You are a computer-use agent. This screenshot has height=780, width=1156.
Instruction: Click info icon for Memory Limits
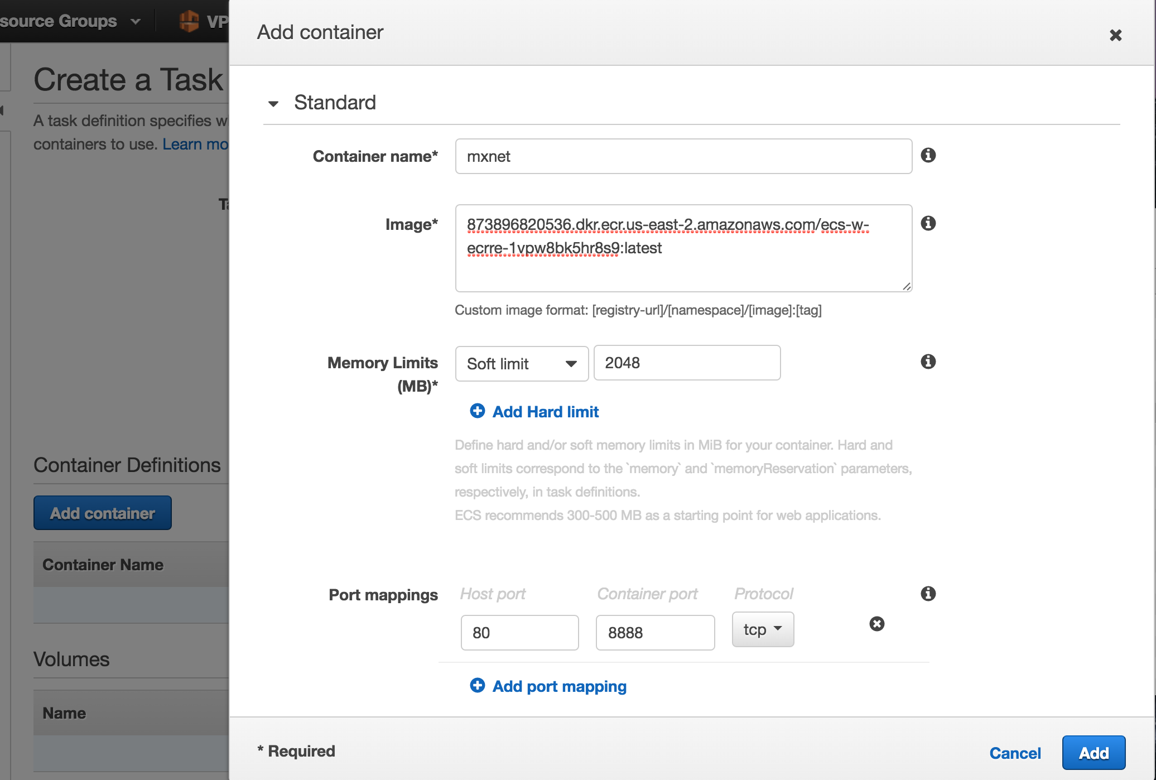[928, 362]
